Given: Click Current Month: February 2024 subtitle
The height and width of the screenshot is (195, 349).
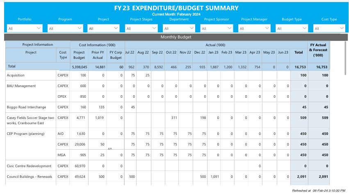Looking at the screenshot, I should (176, 14).
